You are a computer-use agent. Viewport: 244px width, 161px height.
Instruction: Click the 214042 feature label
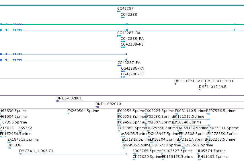pos(7,128)
